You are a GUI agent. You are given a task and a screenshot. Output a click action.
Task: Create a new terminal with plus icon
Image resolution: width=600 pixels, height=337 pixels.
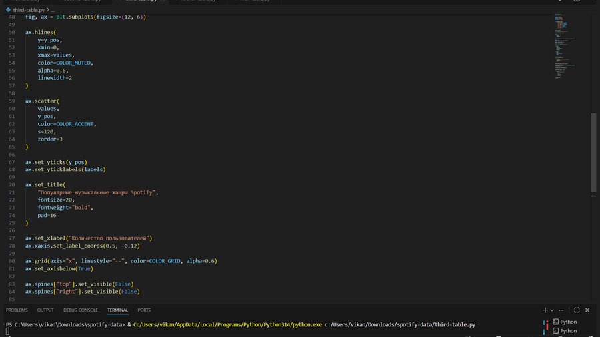tap(545, 310)
